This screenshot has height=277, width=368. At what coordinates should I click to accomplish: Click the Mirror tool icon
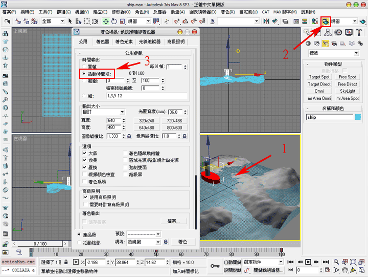click(x=266, y=22)
